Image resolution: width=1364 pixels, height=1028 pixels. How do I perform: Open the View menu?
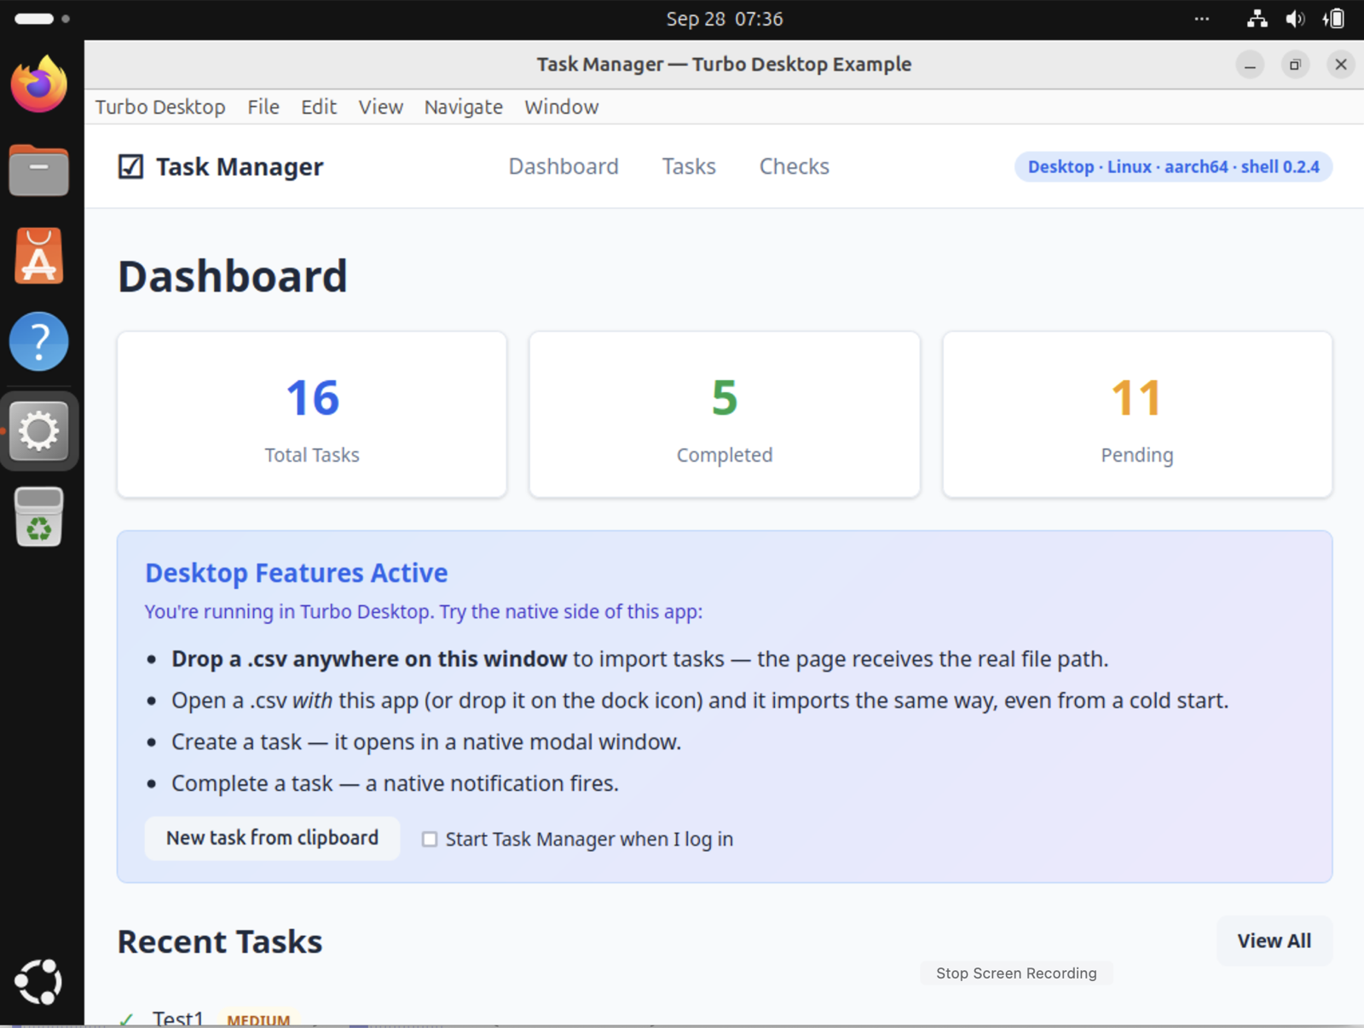pos(380,107)
